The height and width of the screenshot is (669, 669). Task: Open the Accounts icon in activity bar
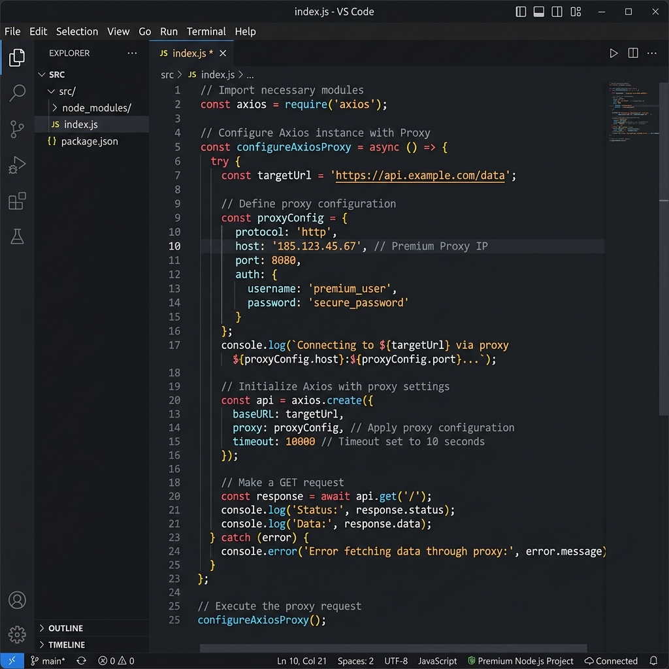tap(17, 600)
